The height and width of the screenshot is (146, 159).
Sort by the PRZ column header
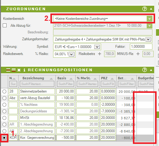tap(107, 78)
